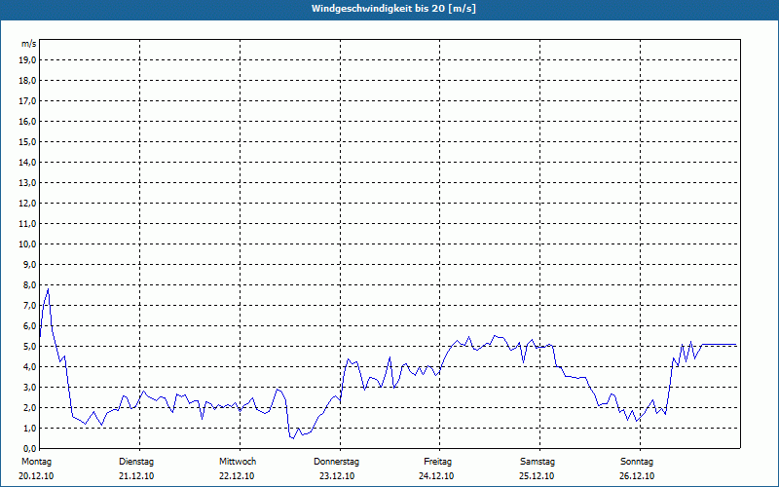Select the 8,0 y-axis label
Screen dimensions: 779x487
coord(29,285)
